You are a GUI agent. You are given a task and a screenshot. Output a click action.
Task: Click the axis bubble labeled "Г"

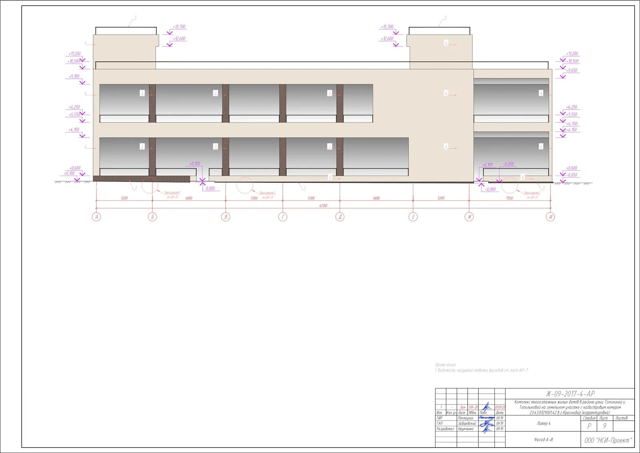coord(283,217)
